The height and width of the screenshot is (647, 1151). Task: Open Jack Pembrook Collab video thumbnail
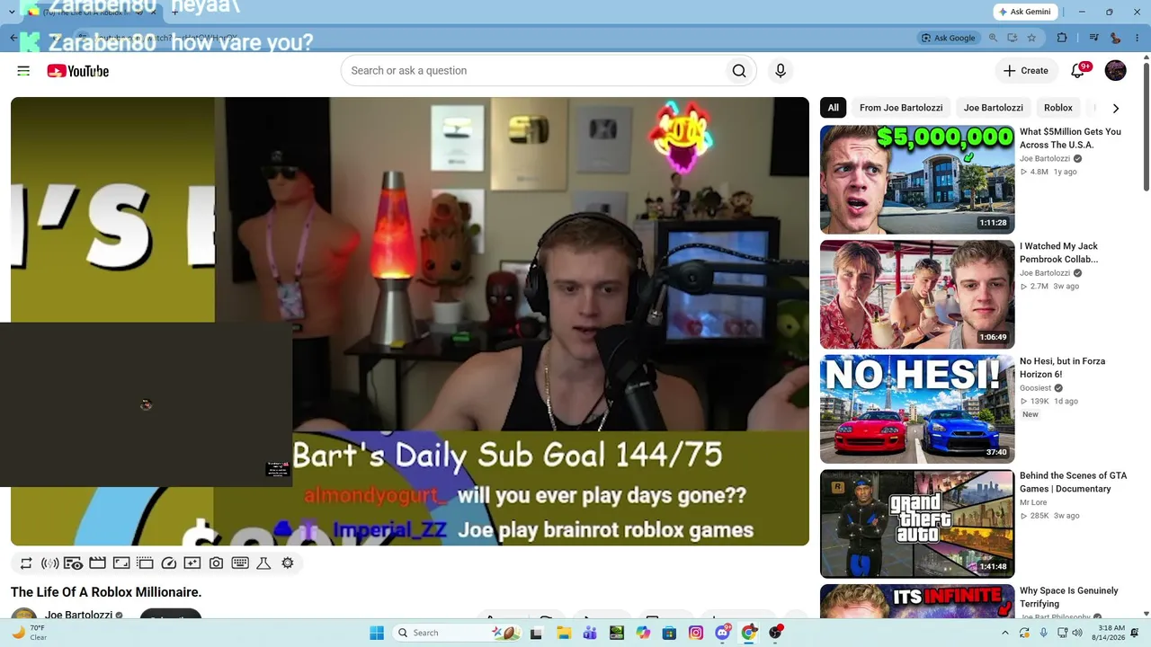(x=917, y=295)
